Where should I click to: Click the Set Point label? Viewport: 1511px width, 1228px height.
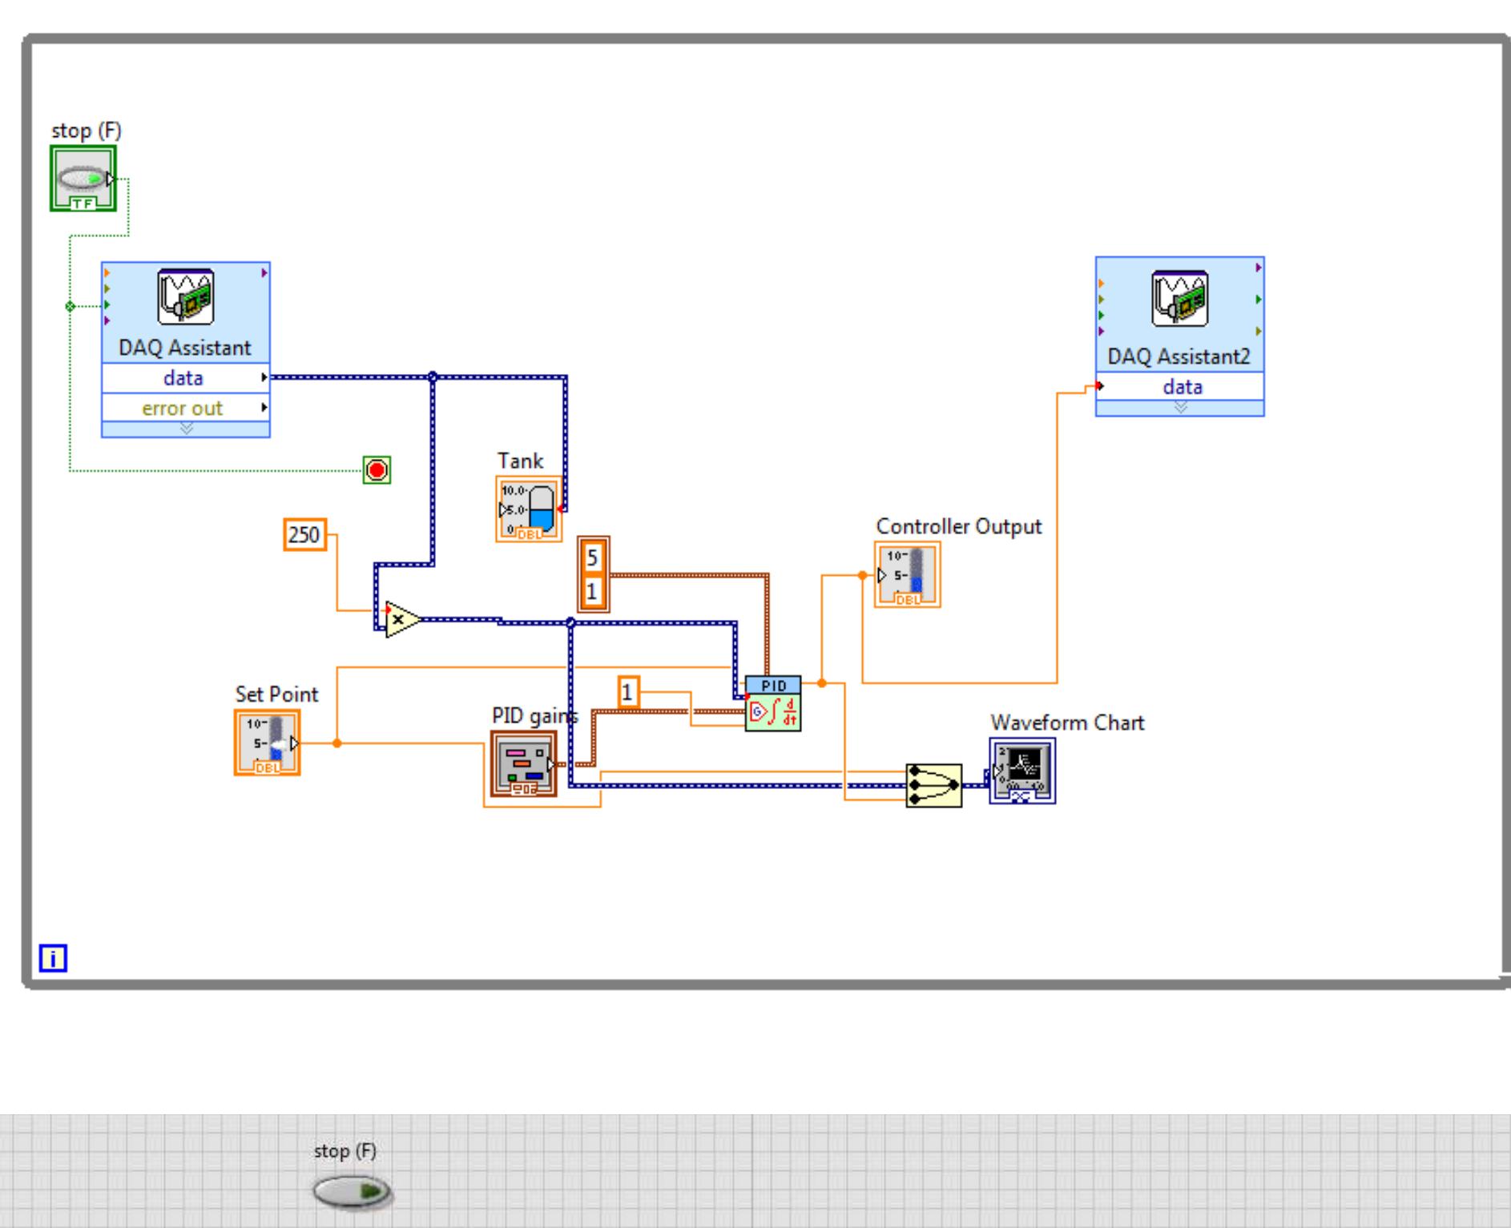(x=276, y=694)
